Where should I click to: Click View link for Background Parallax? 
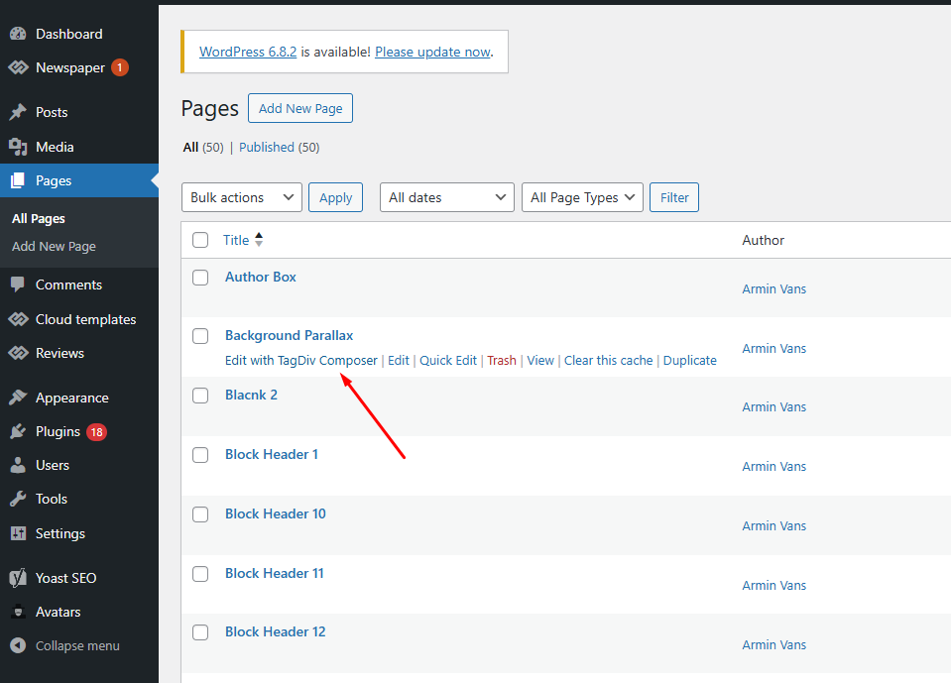540,361
